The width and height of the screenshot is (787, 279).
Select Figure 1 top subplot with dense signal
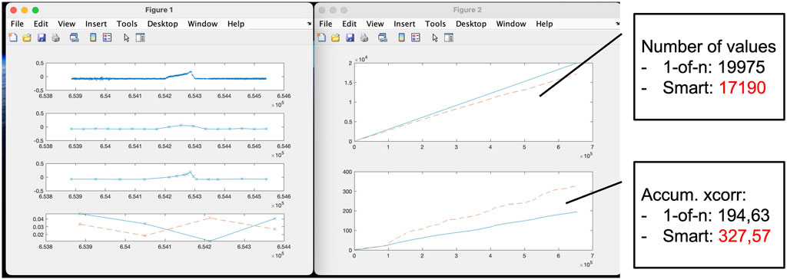[165, 77]
